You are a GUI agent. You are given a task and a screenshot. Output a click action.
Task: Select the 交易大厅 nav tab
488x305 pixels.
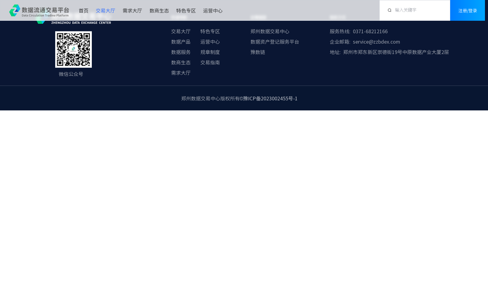106,11
